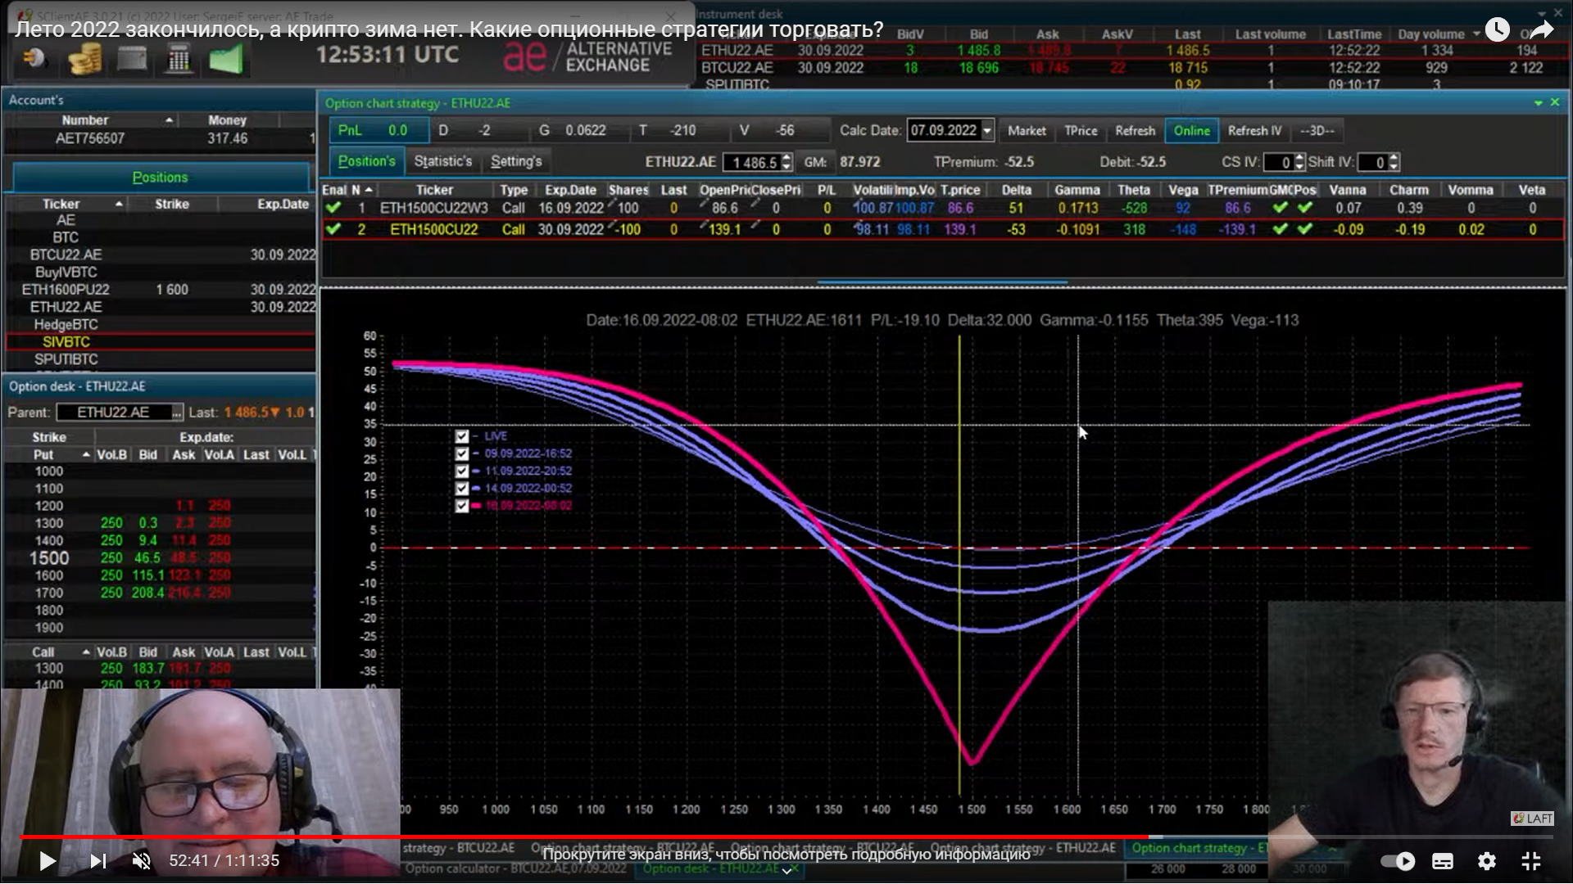Click the Share arrow icon

[x=1541, y=30]
